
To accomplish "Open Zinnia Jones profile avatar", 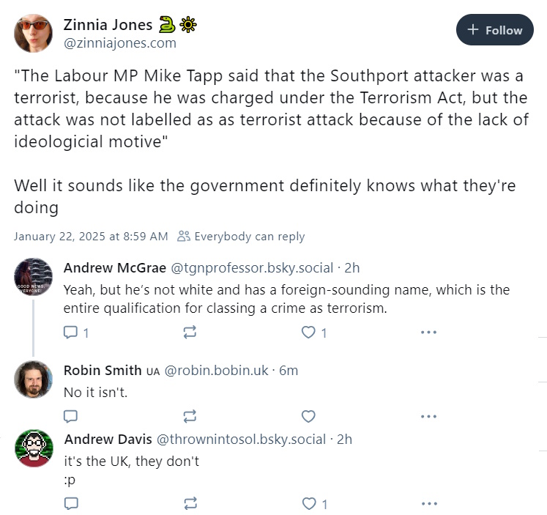I will [33, 34].
